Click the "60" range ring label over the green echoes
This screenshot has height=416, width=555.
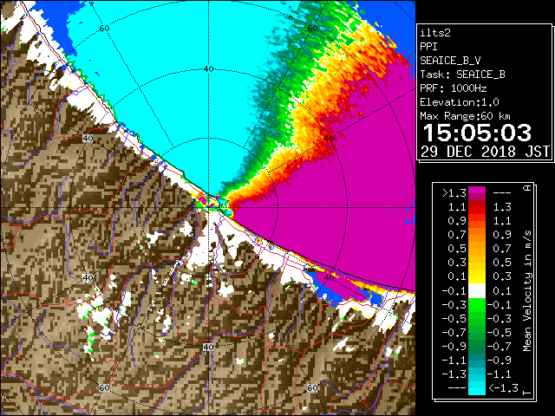[312, 29]
